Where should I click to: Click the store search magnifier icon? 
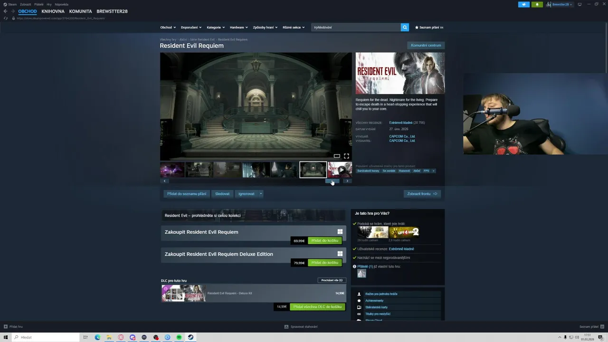point(405,28)
